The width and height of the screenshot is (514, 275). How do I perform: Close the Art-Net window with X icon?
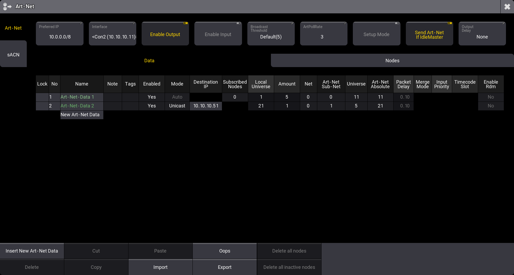click(x=507, y=7)
